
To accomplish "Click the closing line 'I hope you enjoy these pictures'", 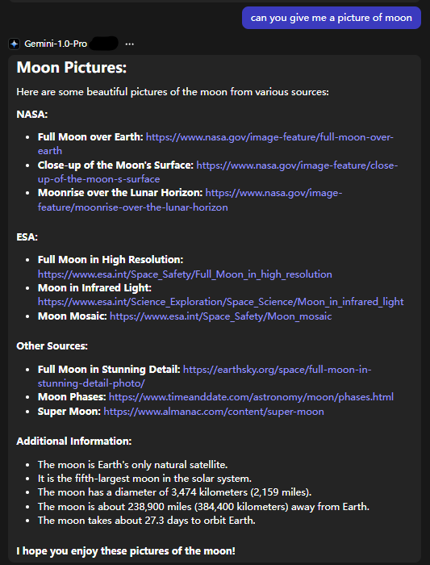I will point(126,551).
